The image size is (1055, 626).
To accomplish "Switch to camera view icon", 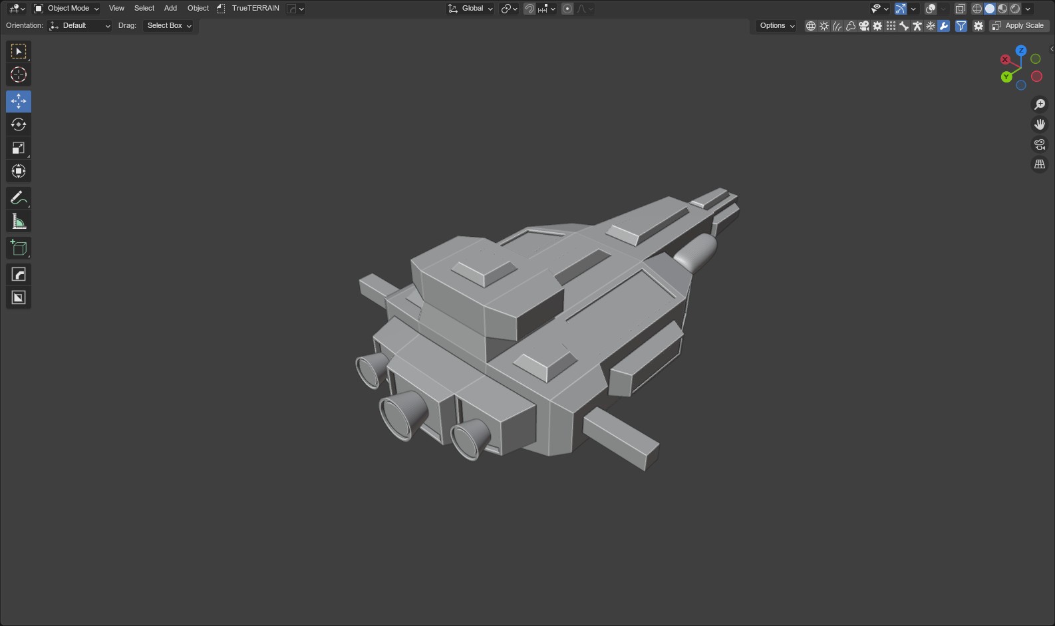I will pos(1040,144).
